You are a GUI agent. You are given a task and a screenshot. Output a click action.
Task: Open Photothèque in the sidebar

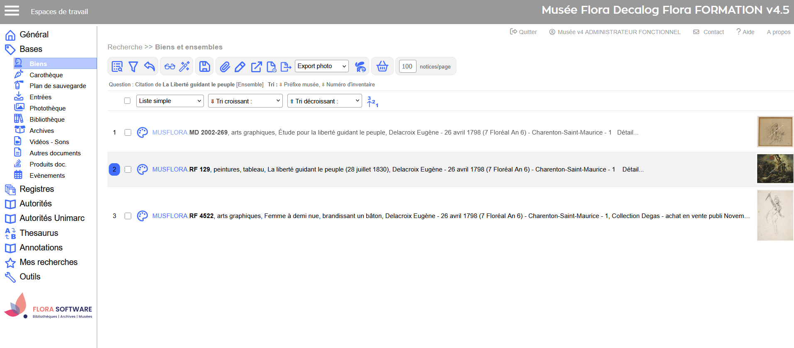click(47, 108)
